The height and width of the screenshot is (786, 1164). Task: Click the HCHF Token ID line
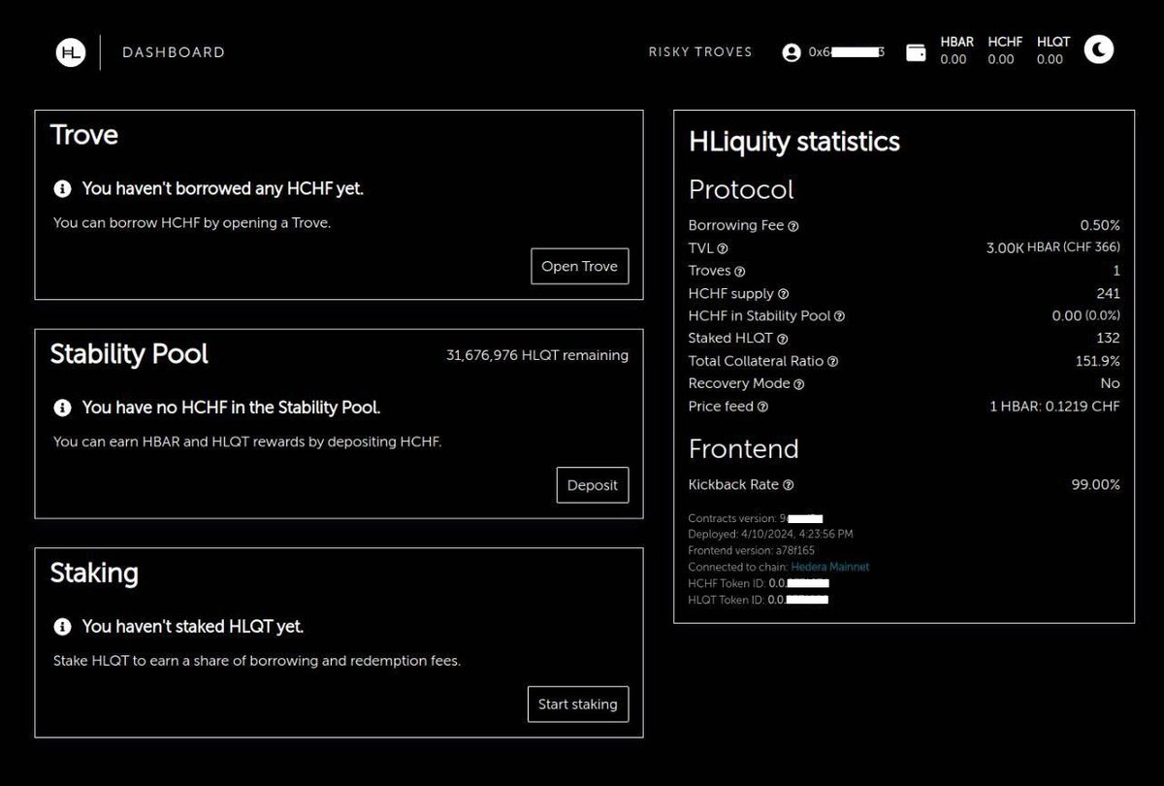[759, 583]
